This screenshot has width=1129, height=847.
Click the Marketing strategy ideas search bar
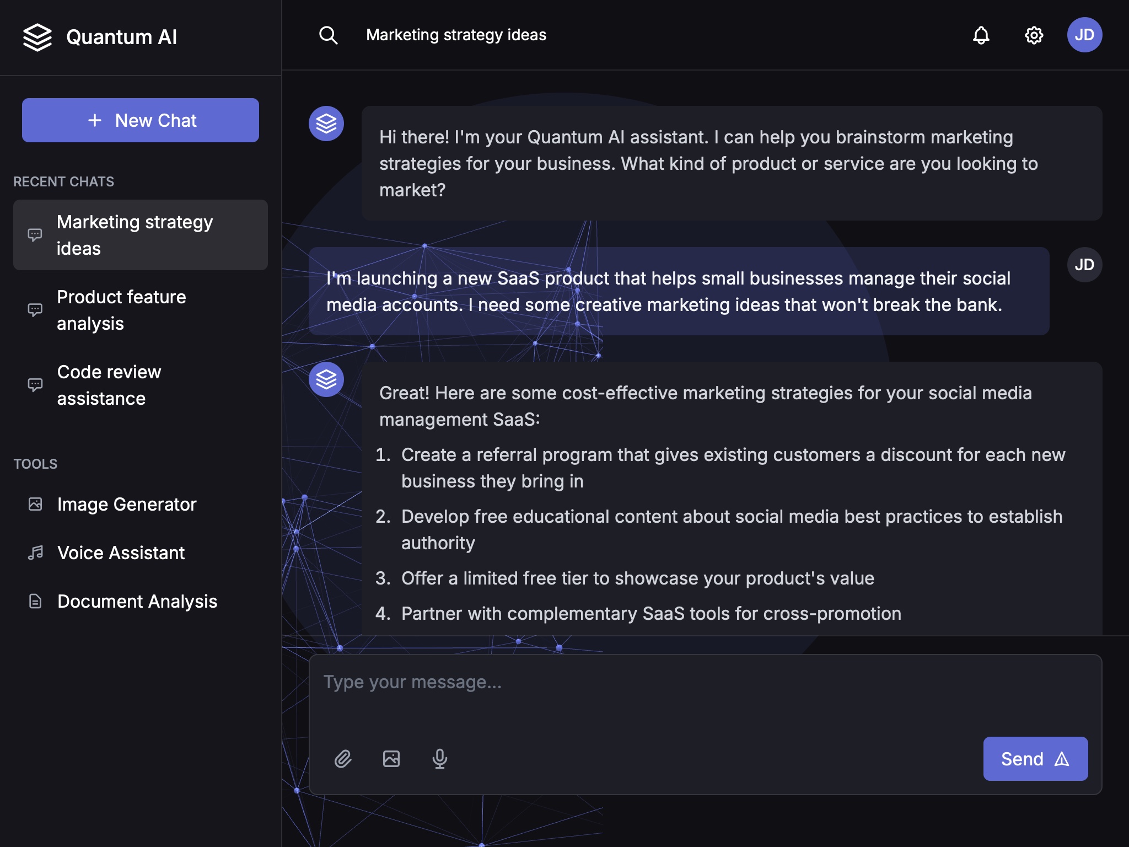(456, 35)
